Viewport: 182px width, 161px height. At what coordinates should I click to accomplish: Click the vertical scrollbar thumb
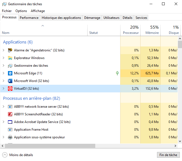pos(180,44)
